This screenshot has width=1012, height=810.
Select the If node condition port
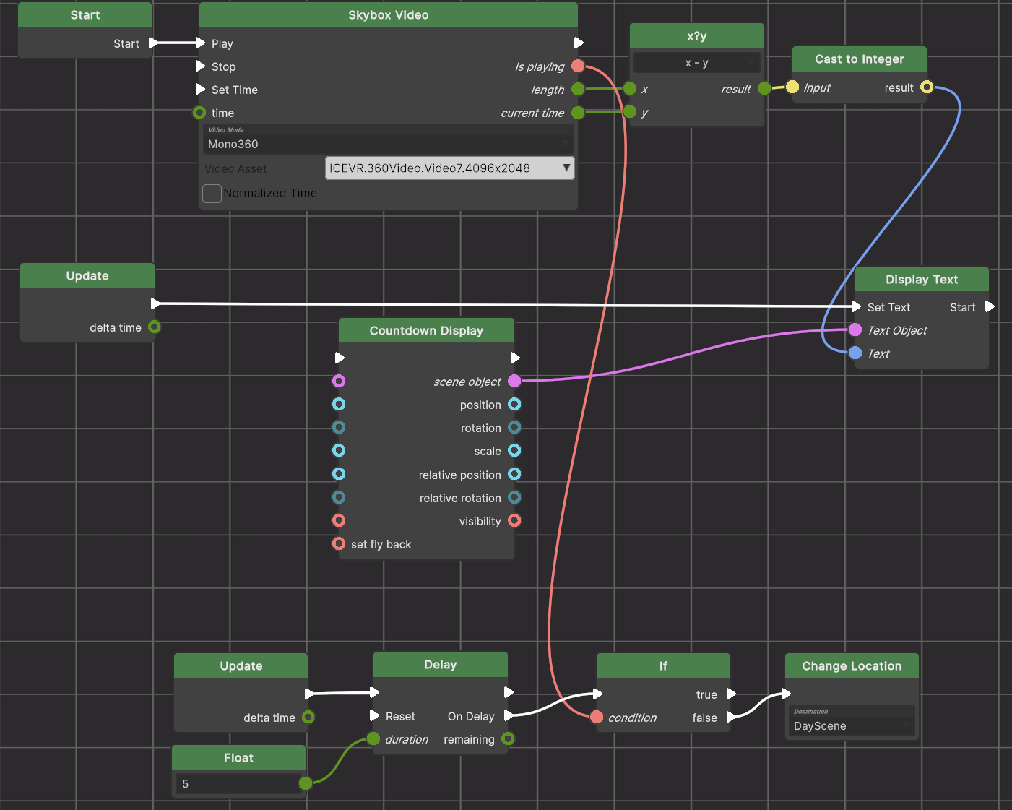597,718
